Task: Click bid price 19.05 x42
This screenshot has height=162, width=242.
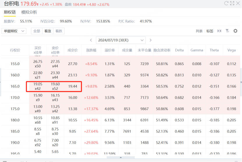Action: point(38,86)
